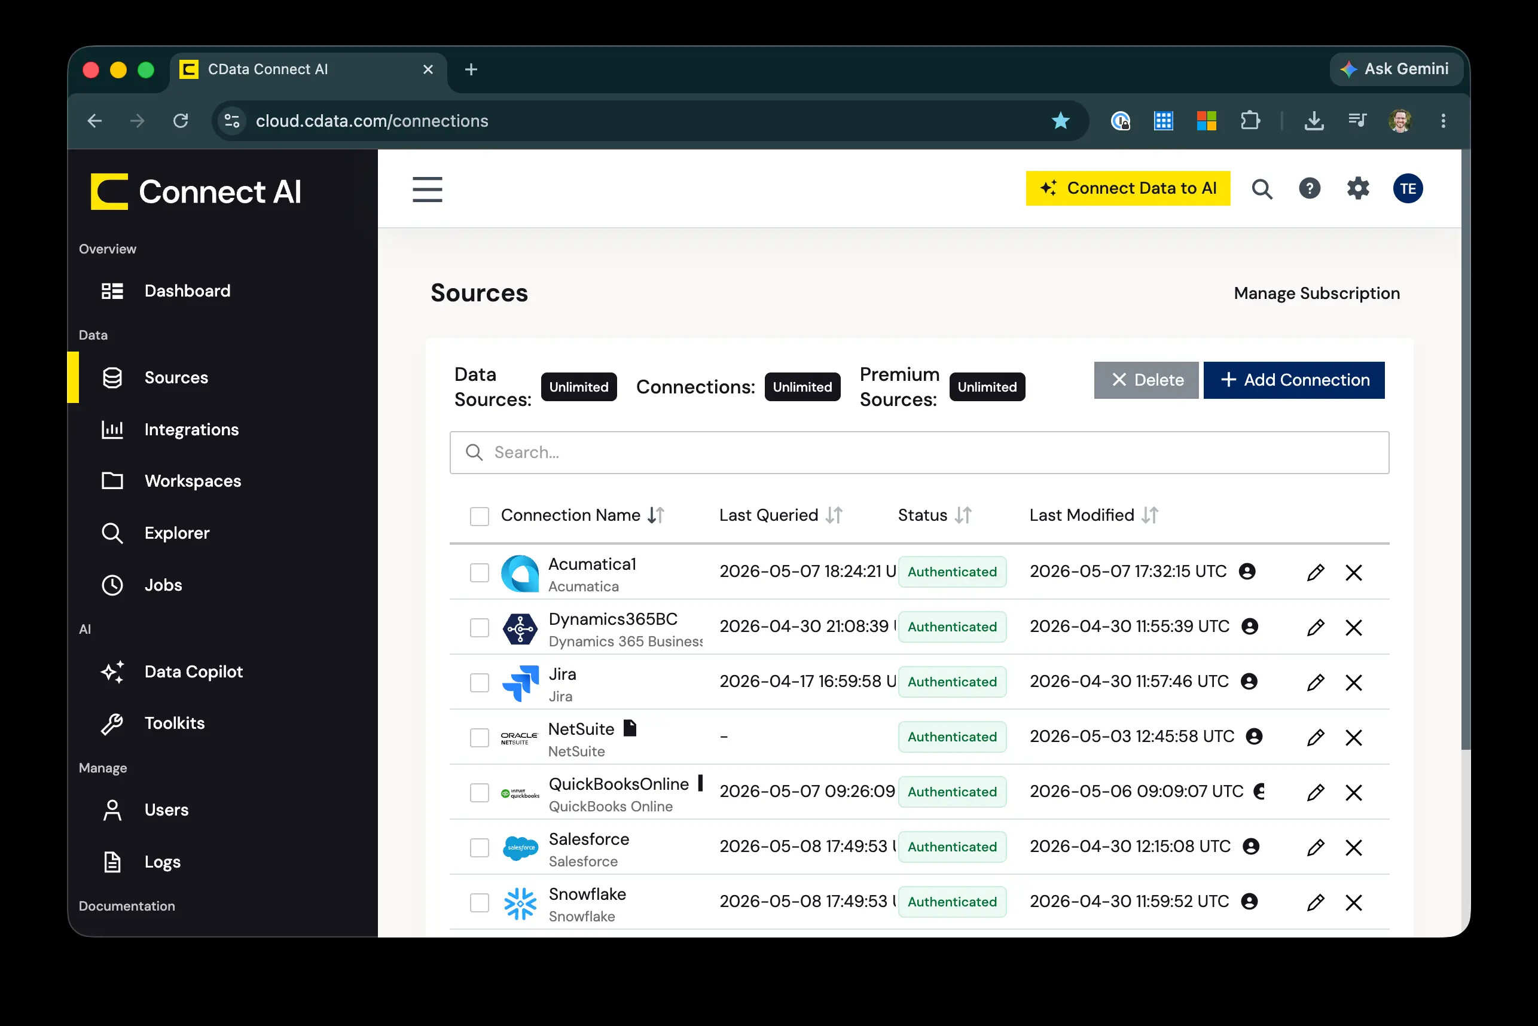Open Manage Subscription link

(1317, 293)
